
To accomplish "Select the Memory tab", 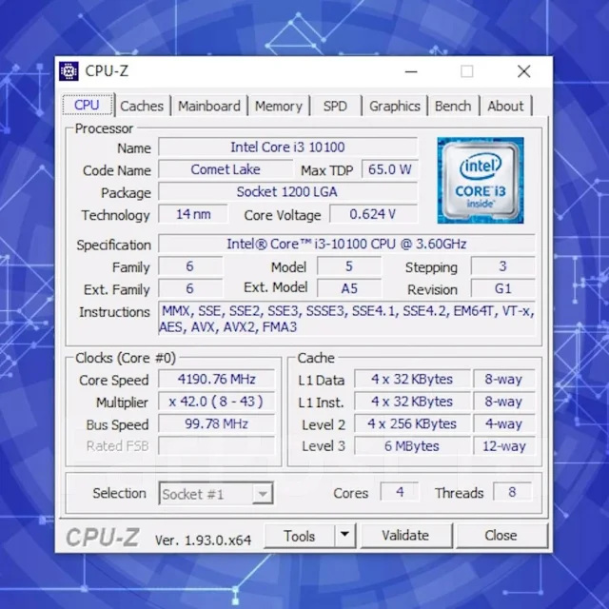I will click(x=279, y=106).
